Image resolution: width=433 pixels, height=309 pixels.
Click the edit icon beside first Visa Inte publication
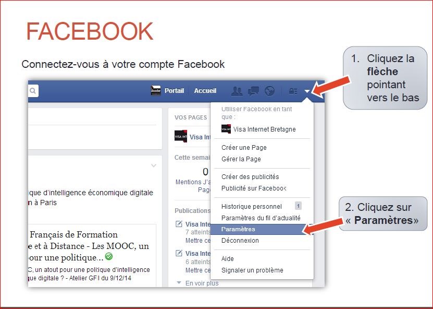pyautogui.click(x=179, y=223)
